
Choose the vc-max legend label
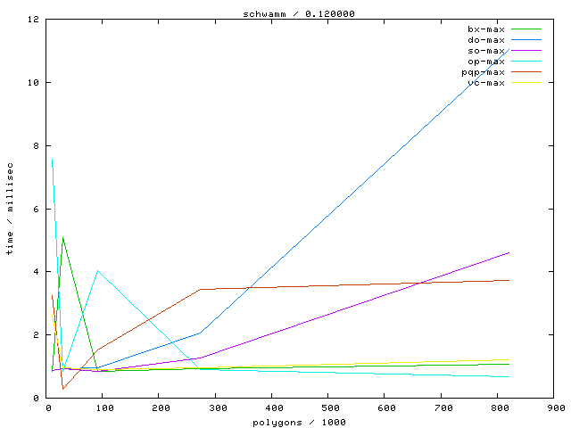coord(486,83)
